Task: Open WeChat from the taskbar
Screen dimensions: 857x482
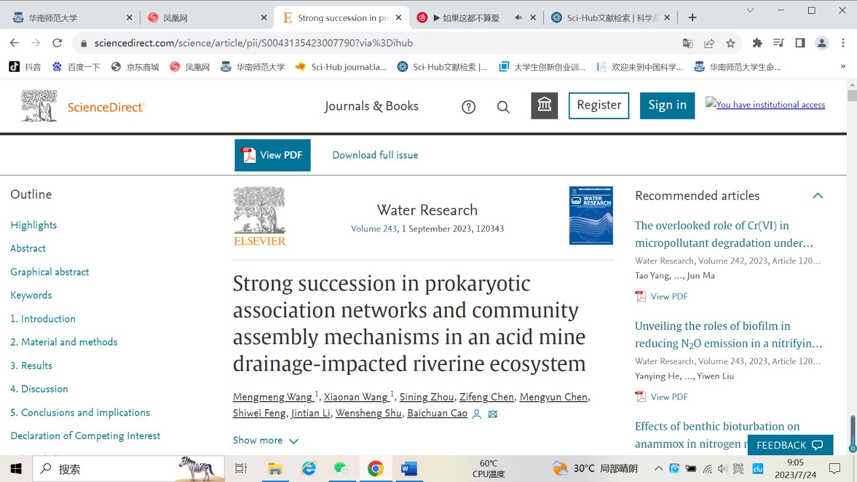Action: pos(342,469)
